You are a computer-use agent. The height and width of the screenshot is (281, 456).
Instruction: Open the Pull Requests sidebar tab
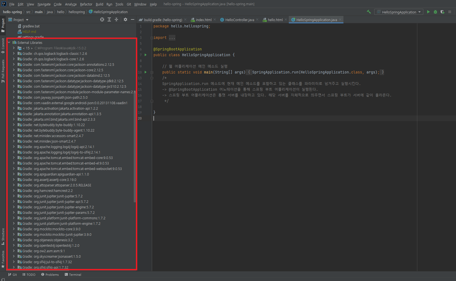[x=3, y=71]
